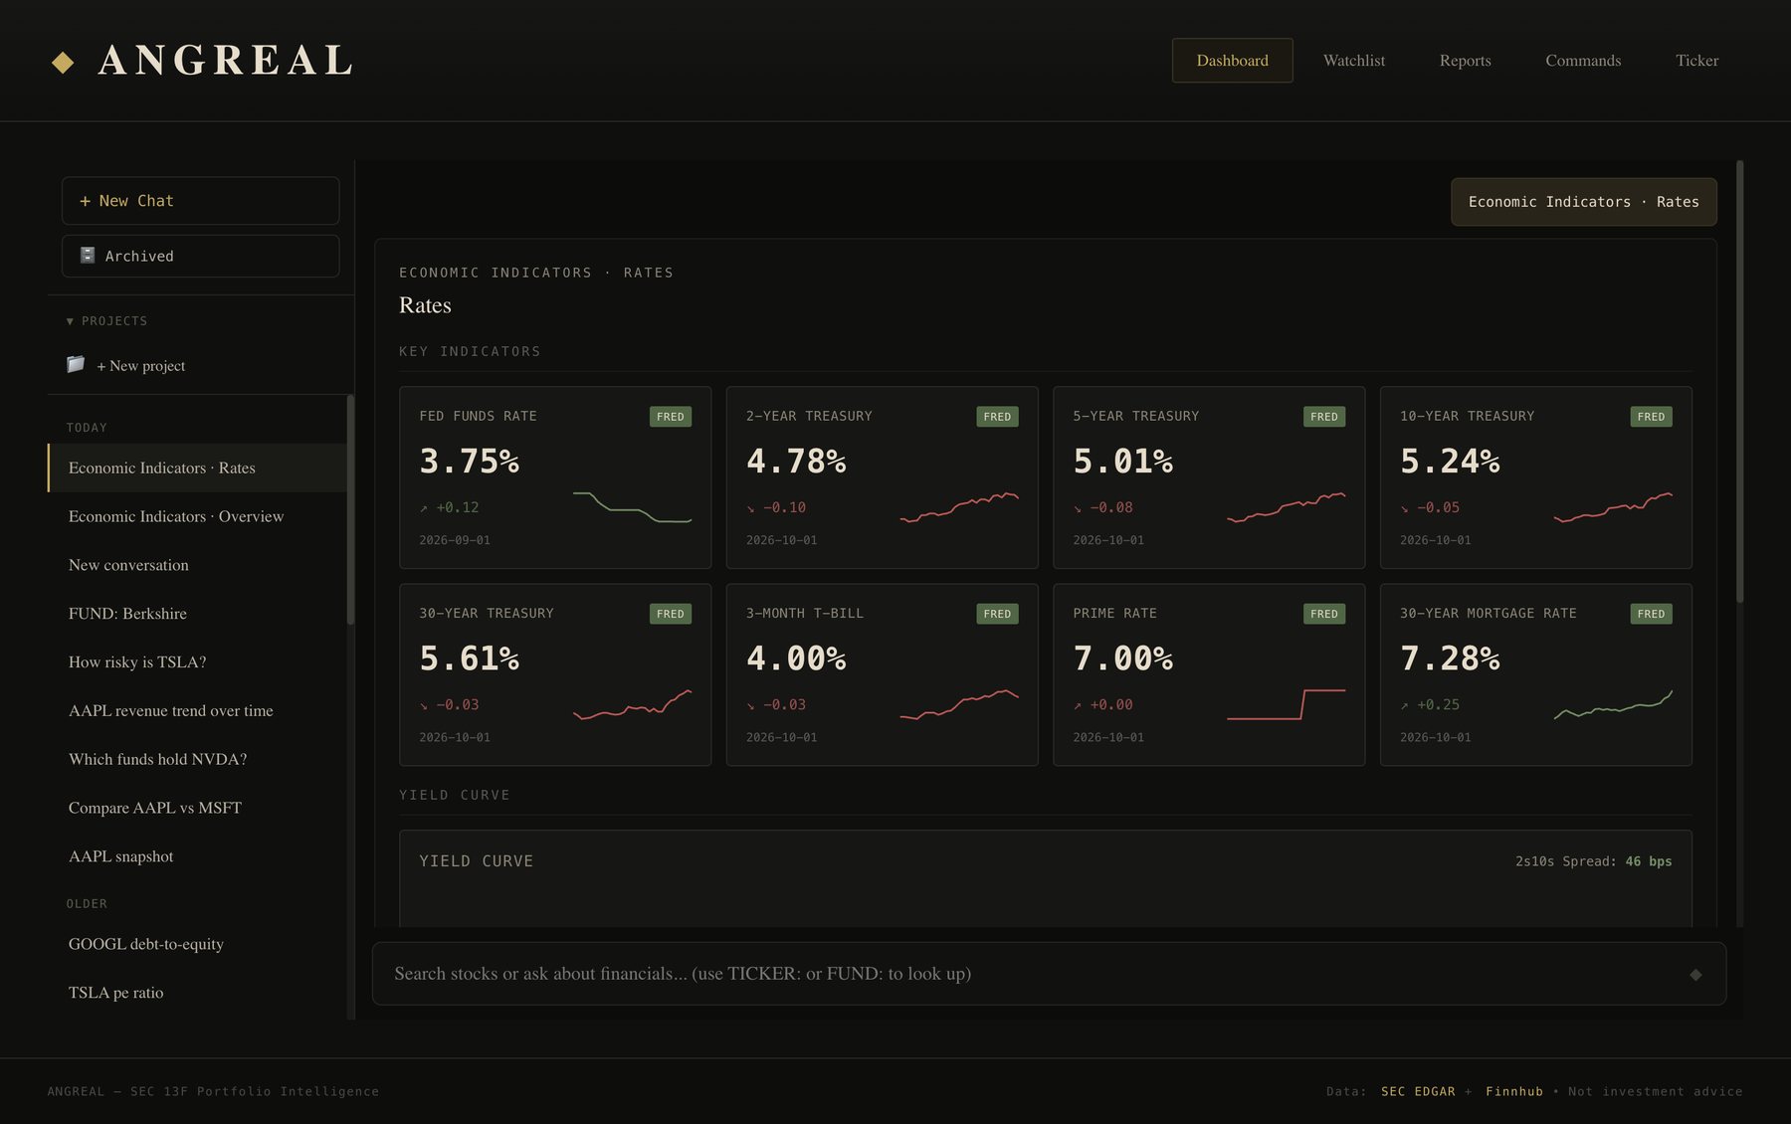Click FRED badge on 30-Year Treasury card
This screenshot has height=1124, width=1791.
click(x=671, y=614)
